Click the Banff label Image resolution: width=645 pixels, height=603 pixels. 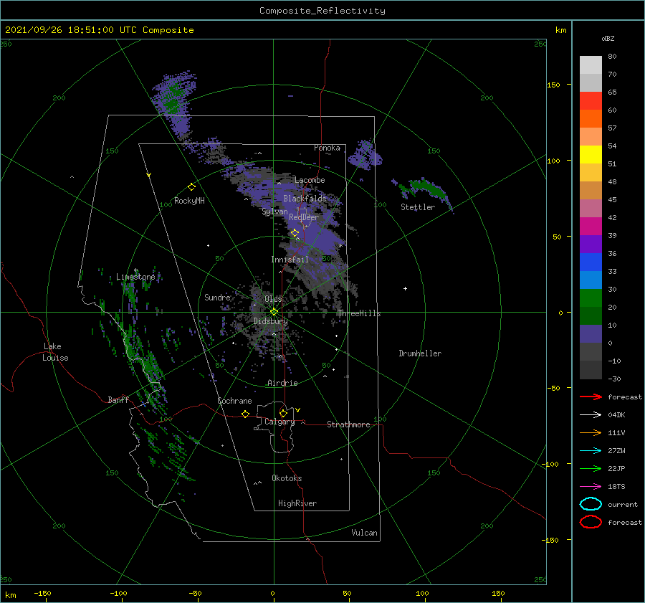coord(118,399)
